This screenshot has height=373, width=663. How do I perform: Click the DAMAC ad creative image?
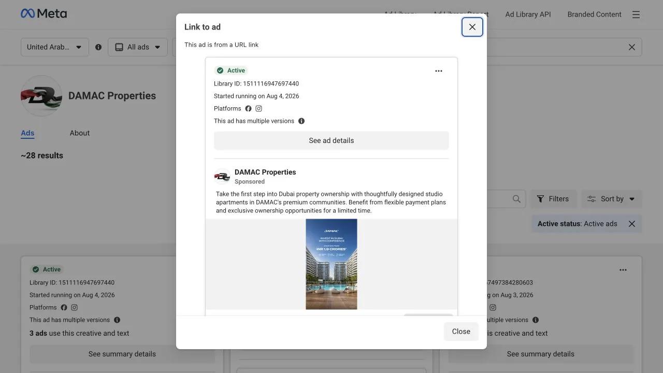(x=331, y=264)
